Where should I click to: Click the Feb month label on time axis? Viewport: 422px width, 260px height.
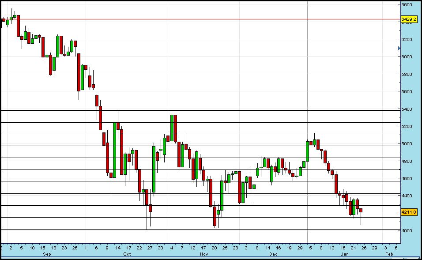[389, 254]
